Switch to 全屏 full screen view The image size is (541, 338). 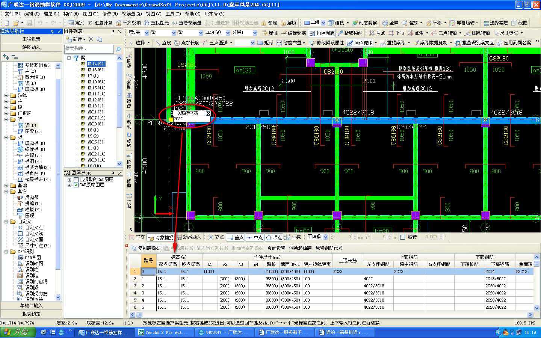390,23
